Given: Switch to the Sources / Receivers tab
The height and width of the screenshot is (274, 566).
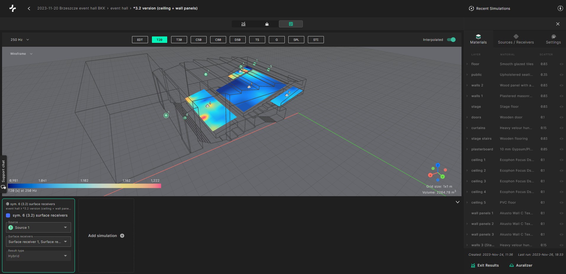Looking at the screenshot, I should pyautogui.click(x=516, y=39).
